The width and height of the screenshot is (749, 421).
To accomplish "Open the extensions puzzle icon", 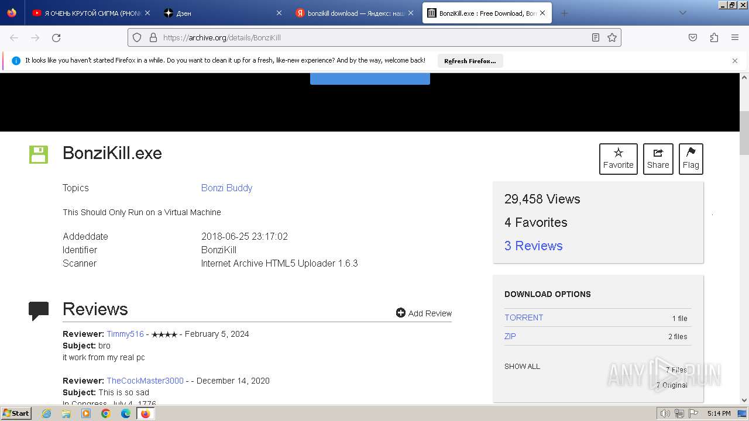I will click(x=714, y=37).
